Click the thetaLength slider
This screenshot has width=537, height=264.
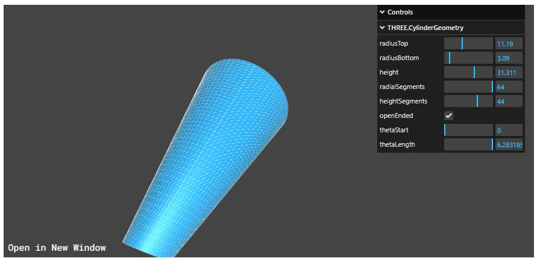pos(468,144)
